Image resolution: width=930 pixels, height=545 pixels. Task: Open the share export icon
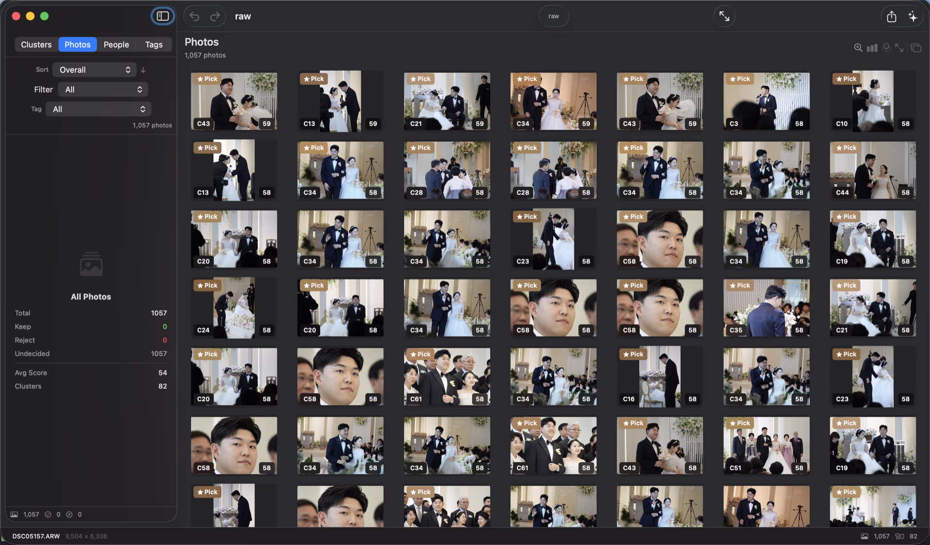(x=891, y=16)
